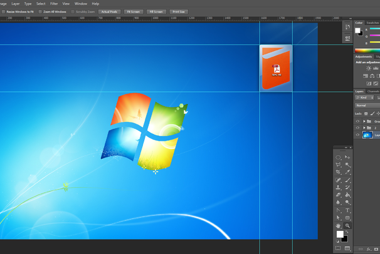
Task: Hide the Group layer using eye icon
Action: pos(358,121)
